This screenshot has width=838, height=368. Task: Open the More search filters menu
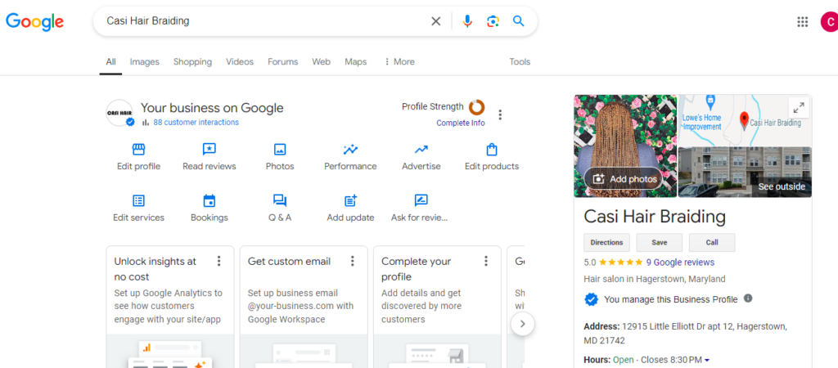[x=399, y=62]
